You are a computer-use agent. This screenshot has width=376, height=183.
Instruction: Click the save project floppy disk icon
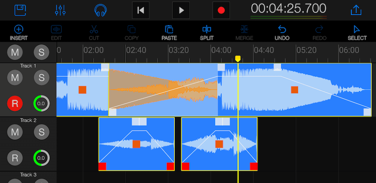[x=20, y=10]
